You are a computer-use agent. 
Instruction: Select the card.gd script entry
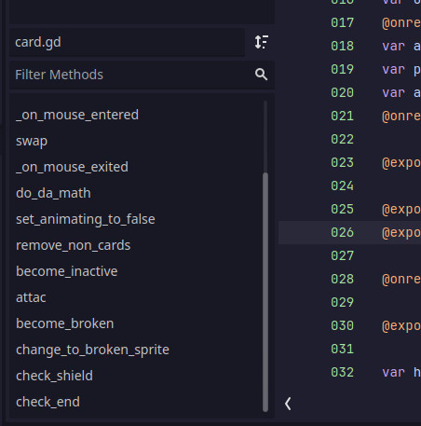click(x=127, y=42)
